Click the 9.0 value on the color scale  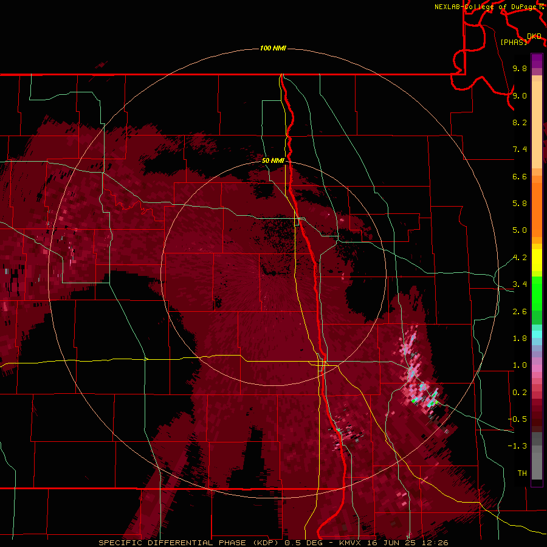520,95
